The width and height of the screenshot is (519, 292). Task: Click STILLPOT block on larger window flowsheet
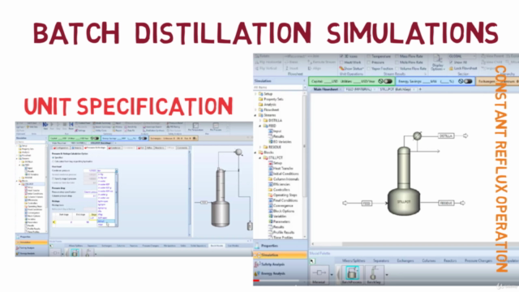coord(404,202)
